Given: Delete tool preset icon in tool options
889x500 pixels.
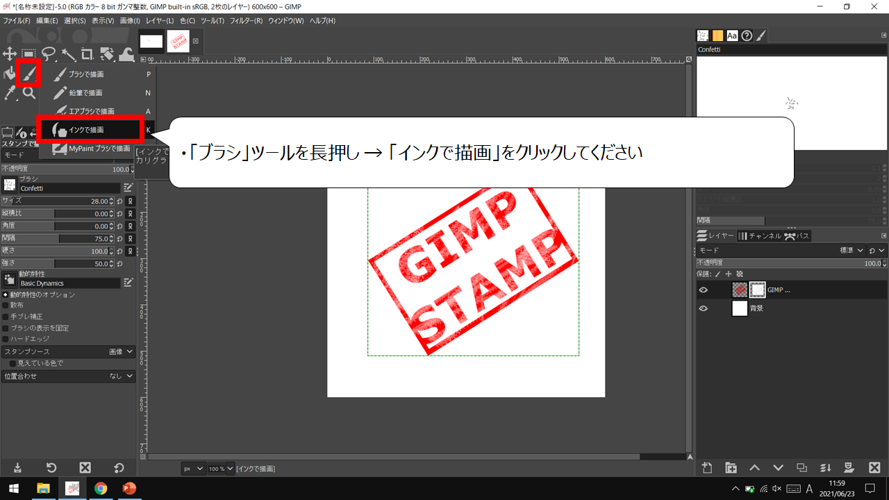Looking at the screenshot, I should click(85, 468).
